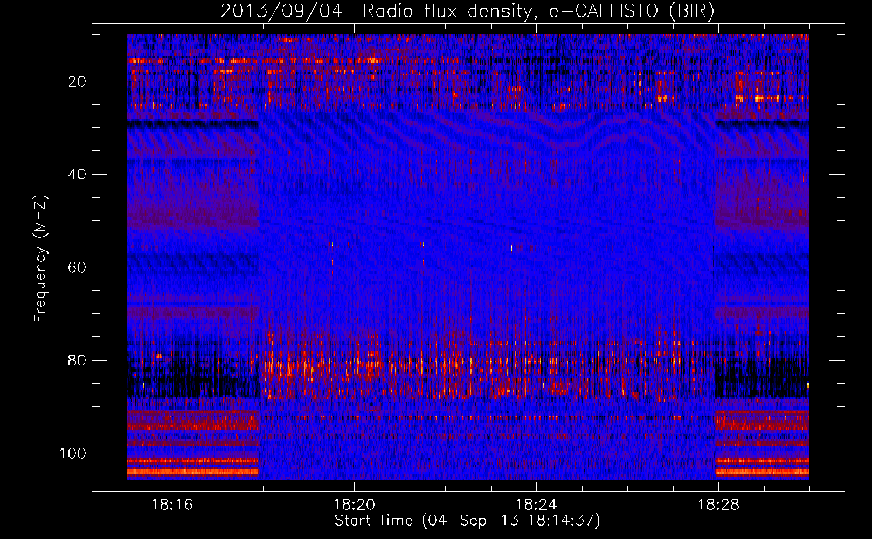Click the 60 frequency tick label
This screenshot has width=872, height=539.
coord(77,267)
